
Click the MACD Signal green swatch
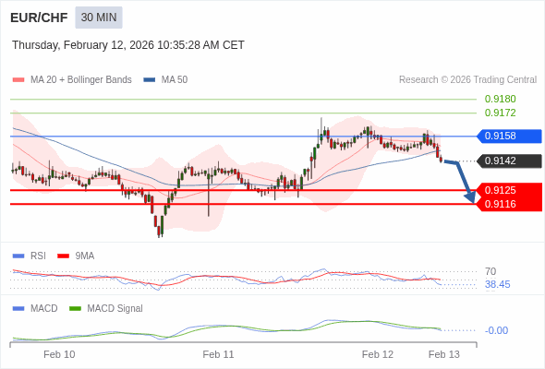(75, 309)
